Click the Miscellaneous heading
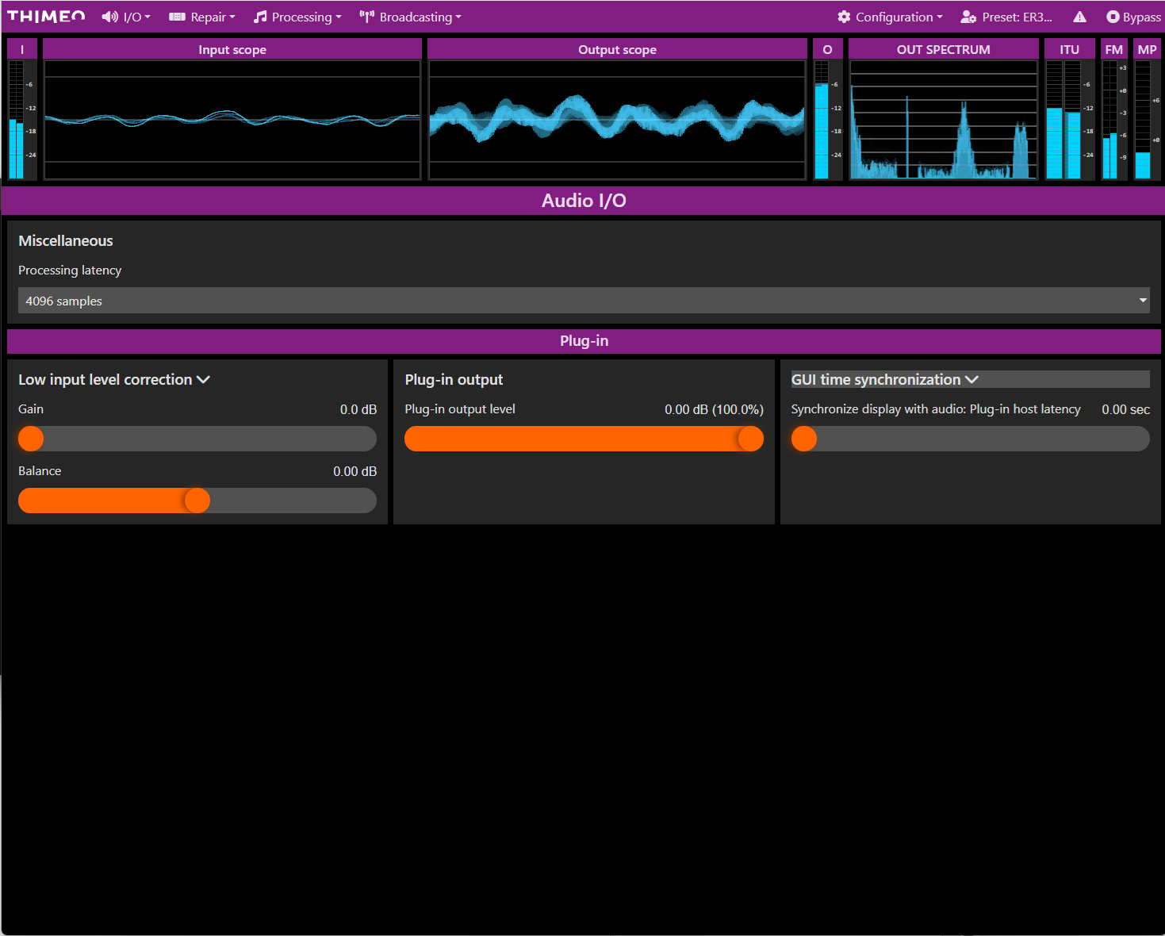 [x=66, y=240]
